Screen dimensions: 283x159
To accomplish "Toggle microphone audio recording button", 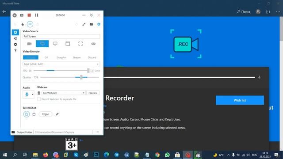I will pos(27,94).
